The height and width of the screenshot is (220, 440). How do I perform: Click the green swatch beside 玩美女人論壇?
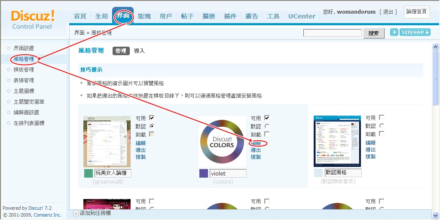click(89, 173)
